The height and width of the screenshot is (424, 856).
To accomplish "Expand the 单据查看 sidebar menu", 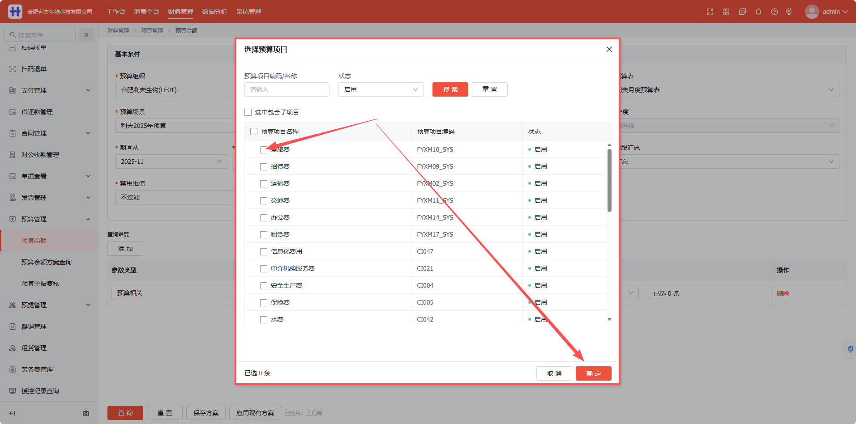I will click(88, 176).
